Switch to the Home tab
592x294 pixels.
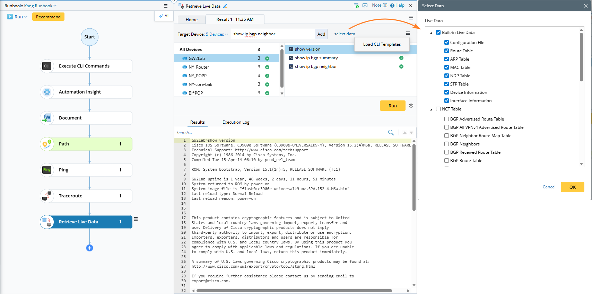coord(191,20)
